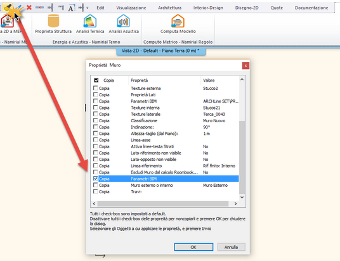Click the vertical scrollbar thumb

pos(242,157)
